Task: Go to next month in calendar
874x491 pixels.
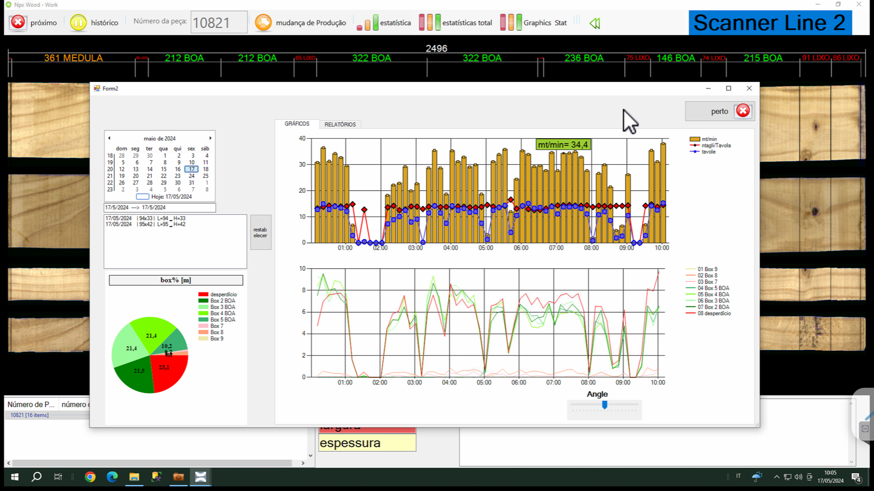Action: point(210,138)
